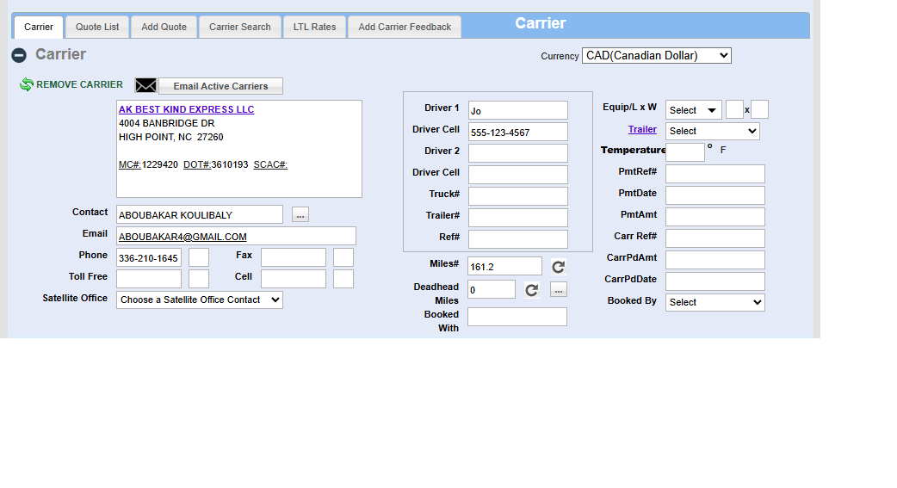Click the black envelope email icon
897x488 pixels.
[145, 86]
